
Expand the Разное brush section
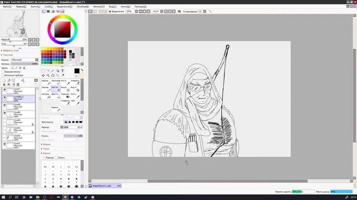tap(46, 153)
